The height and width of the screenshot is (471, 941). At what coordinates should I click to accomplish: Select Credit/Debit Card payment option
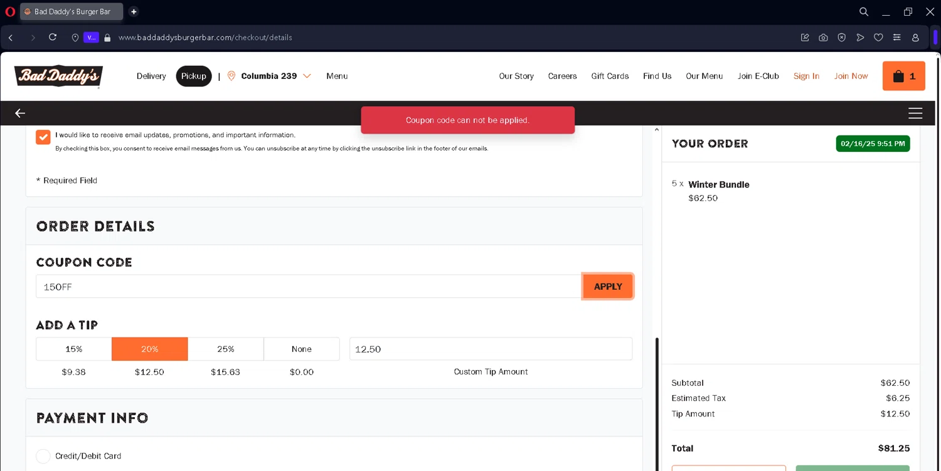click(43, 456)
